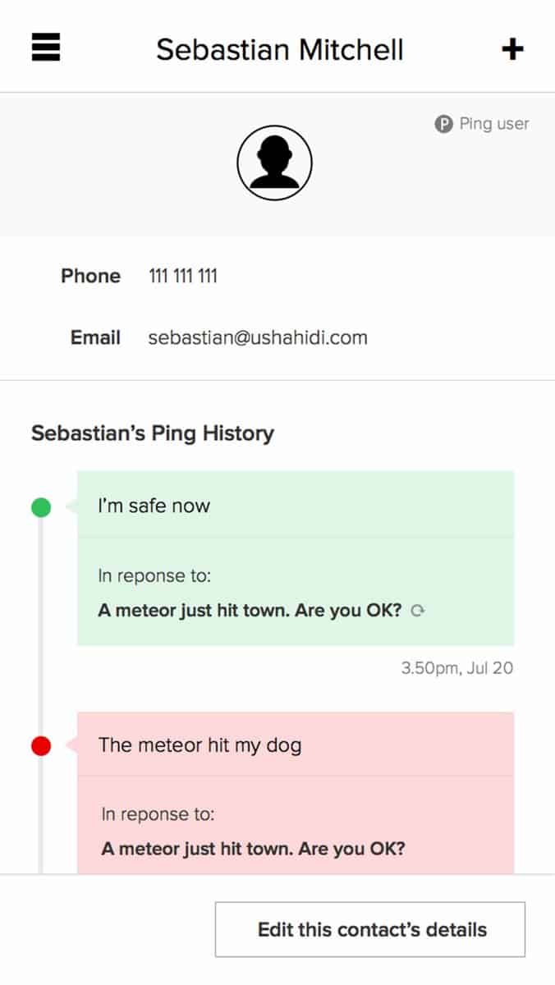
Task: Click the 3.50pm, Jul 20 timestamp
Action: pos(457,667)
